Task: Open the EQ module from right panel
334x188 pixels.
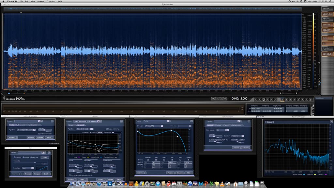Action: click(x=327, y=43)
